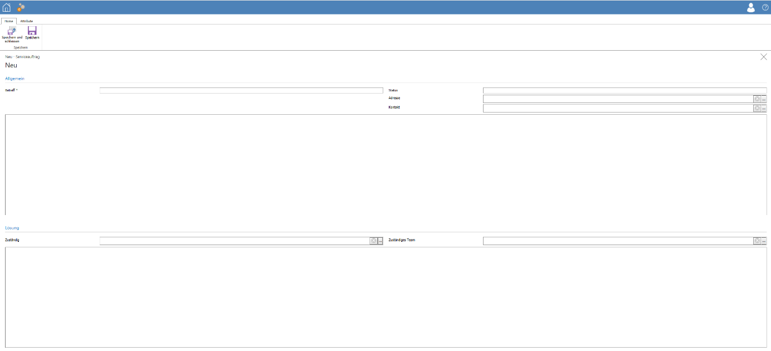771x351 pixels.
Task: Click the 'Speichern' ribbon group label
Action: click(21, 47)
